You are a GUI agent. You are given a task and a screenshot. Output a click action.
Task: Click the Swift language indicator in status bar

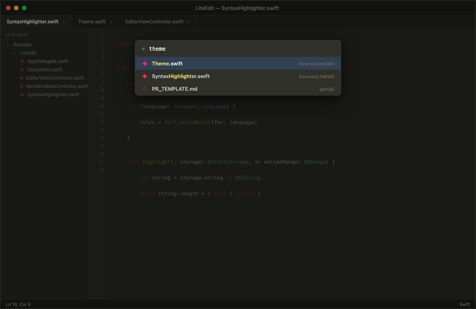click(464, 304)
